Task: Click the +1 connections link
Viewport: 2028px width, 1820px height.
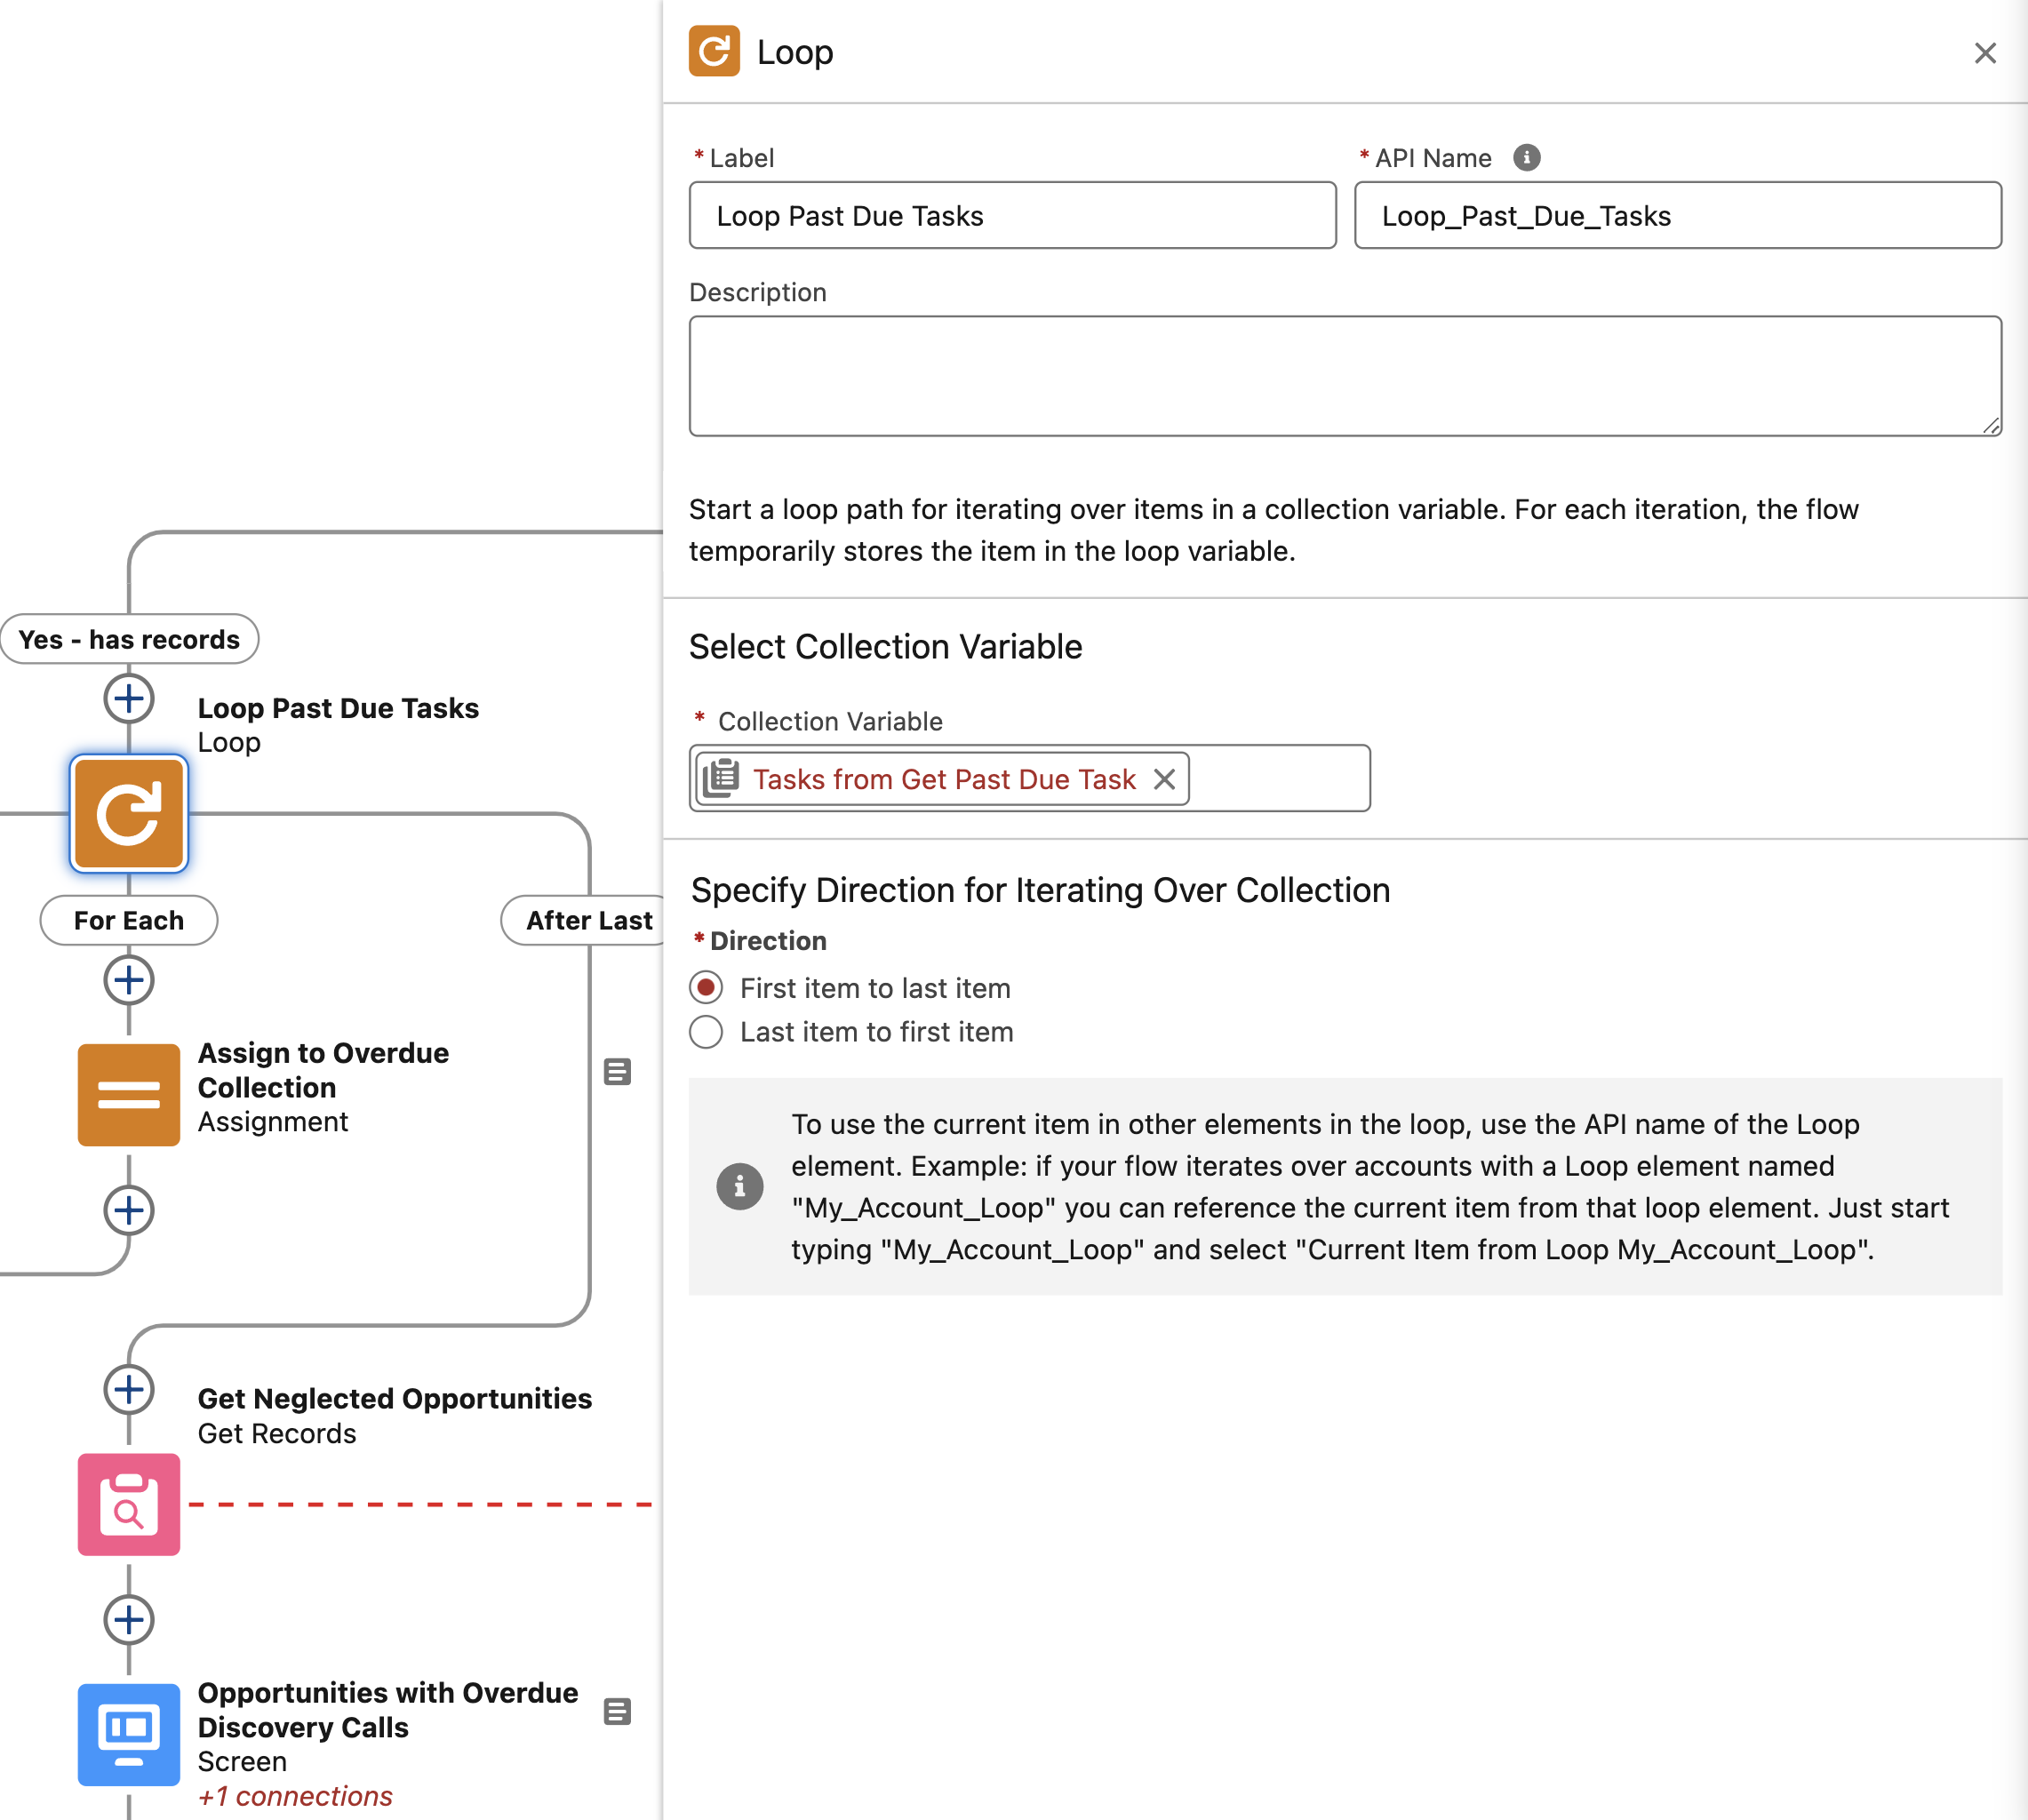Action: 295,1796
